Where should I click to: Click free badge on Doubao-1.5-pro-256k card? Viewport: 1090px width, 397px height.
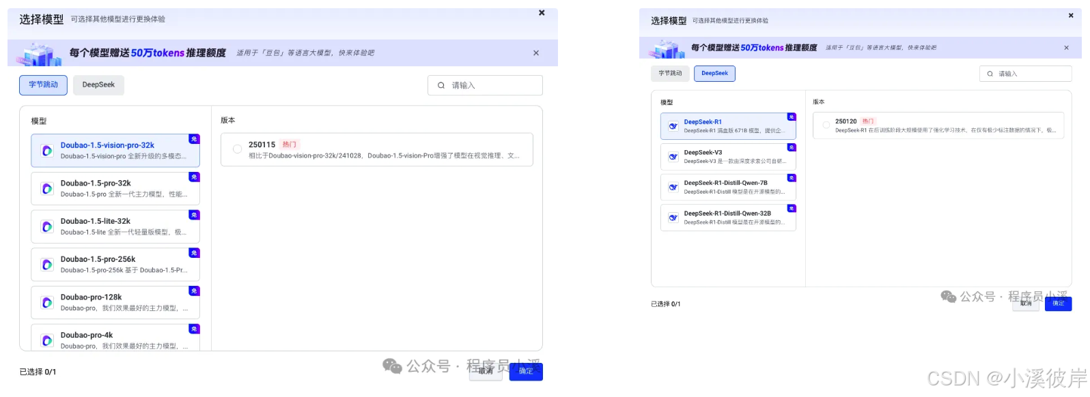click(x=194, y=253)
